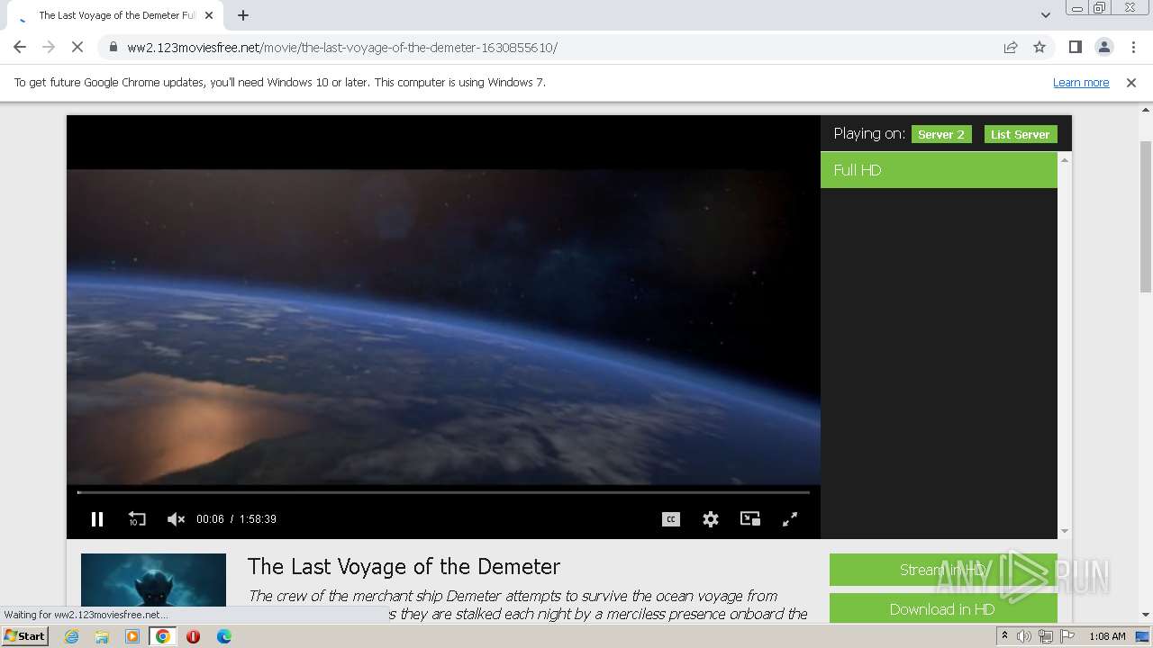Open system volume control in tray
The width and height of the screenshot is (1153, 648).
[1024, 636]
